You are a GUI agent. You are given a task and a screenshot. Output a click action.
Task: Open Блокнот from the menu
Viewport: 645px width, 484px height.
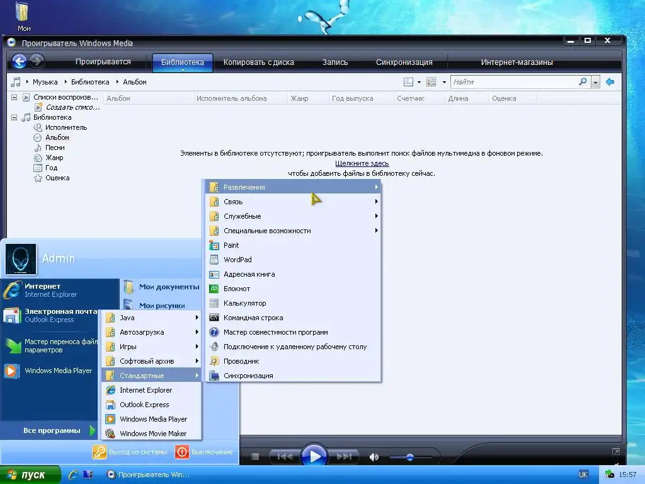point(293,289)
